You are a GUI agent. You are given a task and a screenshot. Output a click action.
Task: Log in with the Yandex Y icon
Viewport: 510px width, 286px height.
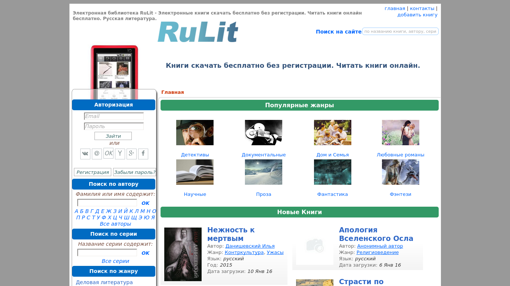[120, 154]
